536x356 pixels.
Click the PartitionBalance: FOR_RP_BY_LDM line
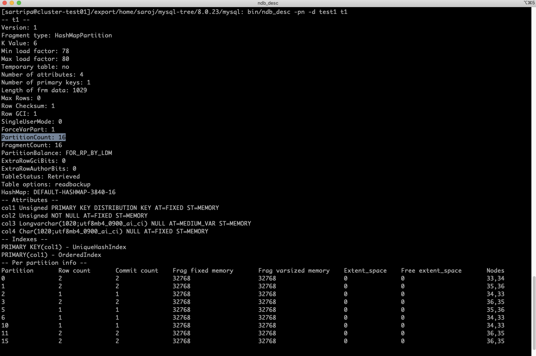coord(57,153)
